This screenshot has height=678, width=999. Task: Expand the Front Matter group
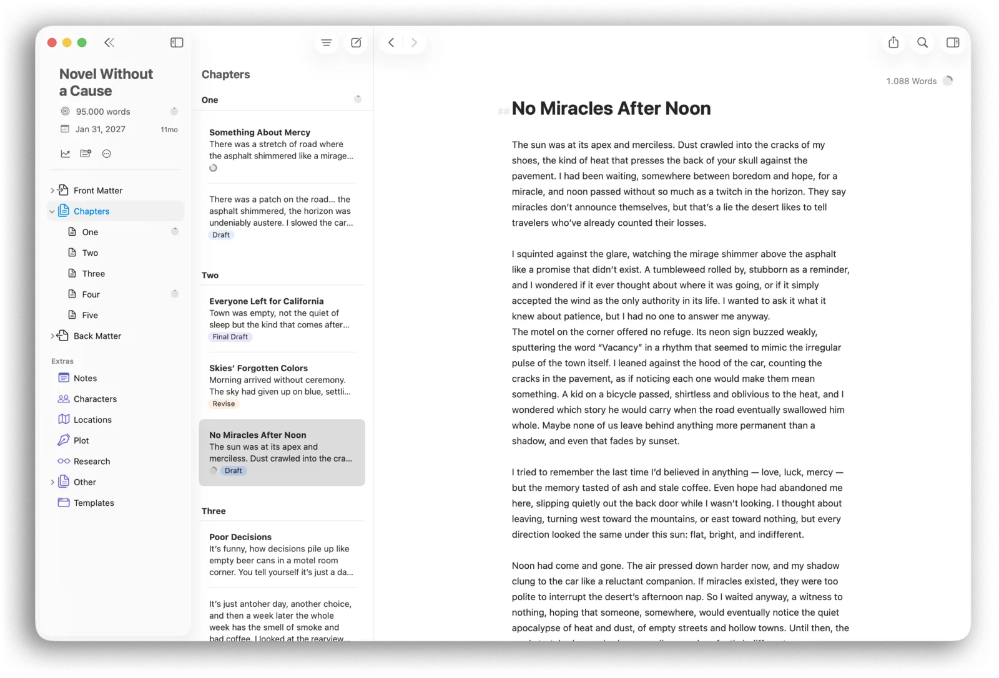click(52, 190)
